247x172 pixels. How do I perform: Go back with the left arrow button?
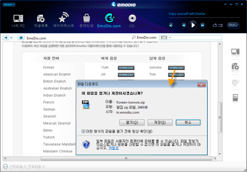point(5,37)
